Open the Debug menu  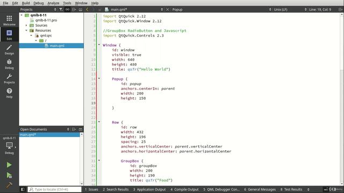click(x=38, y=3)
